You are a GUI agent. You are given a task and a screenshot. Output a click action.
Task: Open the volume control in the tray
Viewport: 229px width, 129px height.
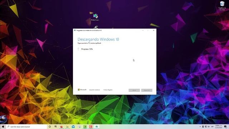(x=209, y=126)
